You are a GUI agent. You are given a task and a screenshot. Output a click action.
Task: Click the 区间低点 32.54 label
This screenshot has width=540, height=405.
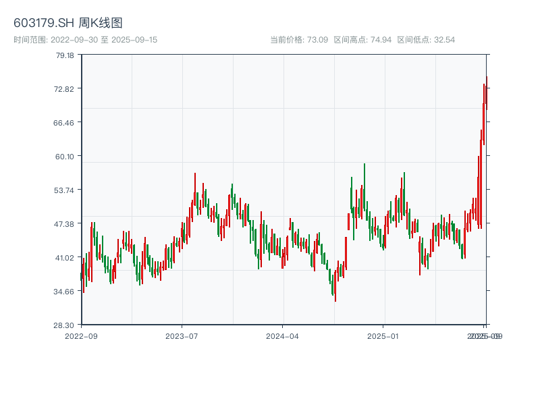426,40
